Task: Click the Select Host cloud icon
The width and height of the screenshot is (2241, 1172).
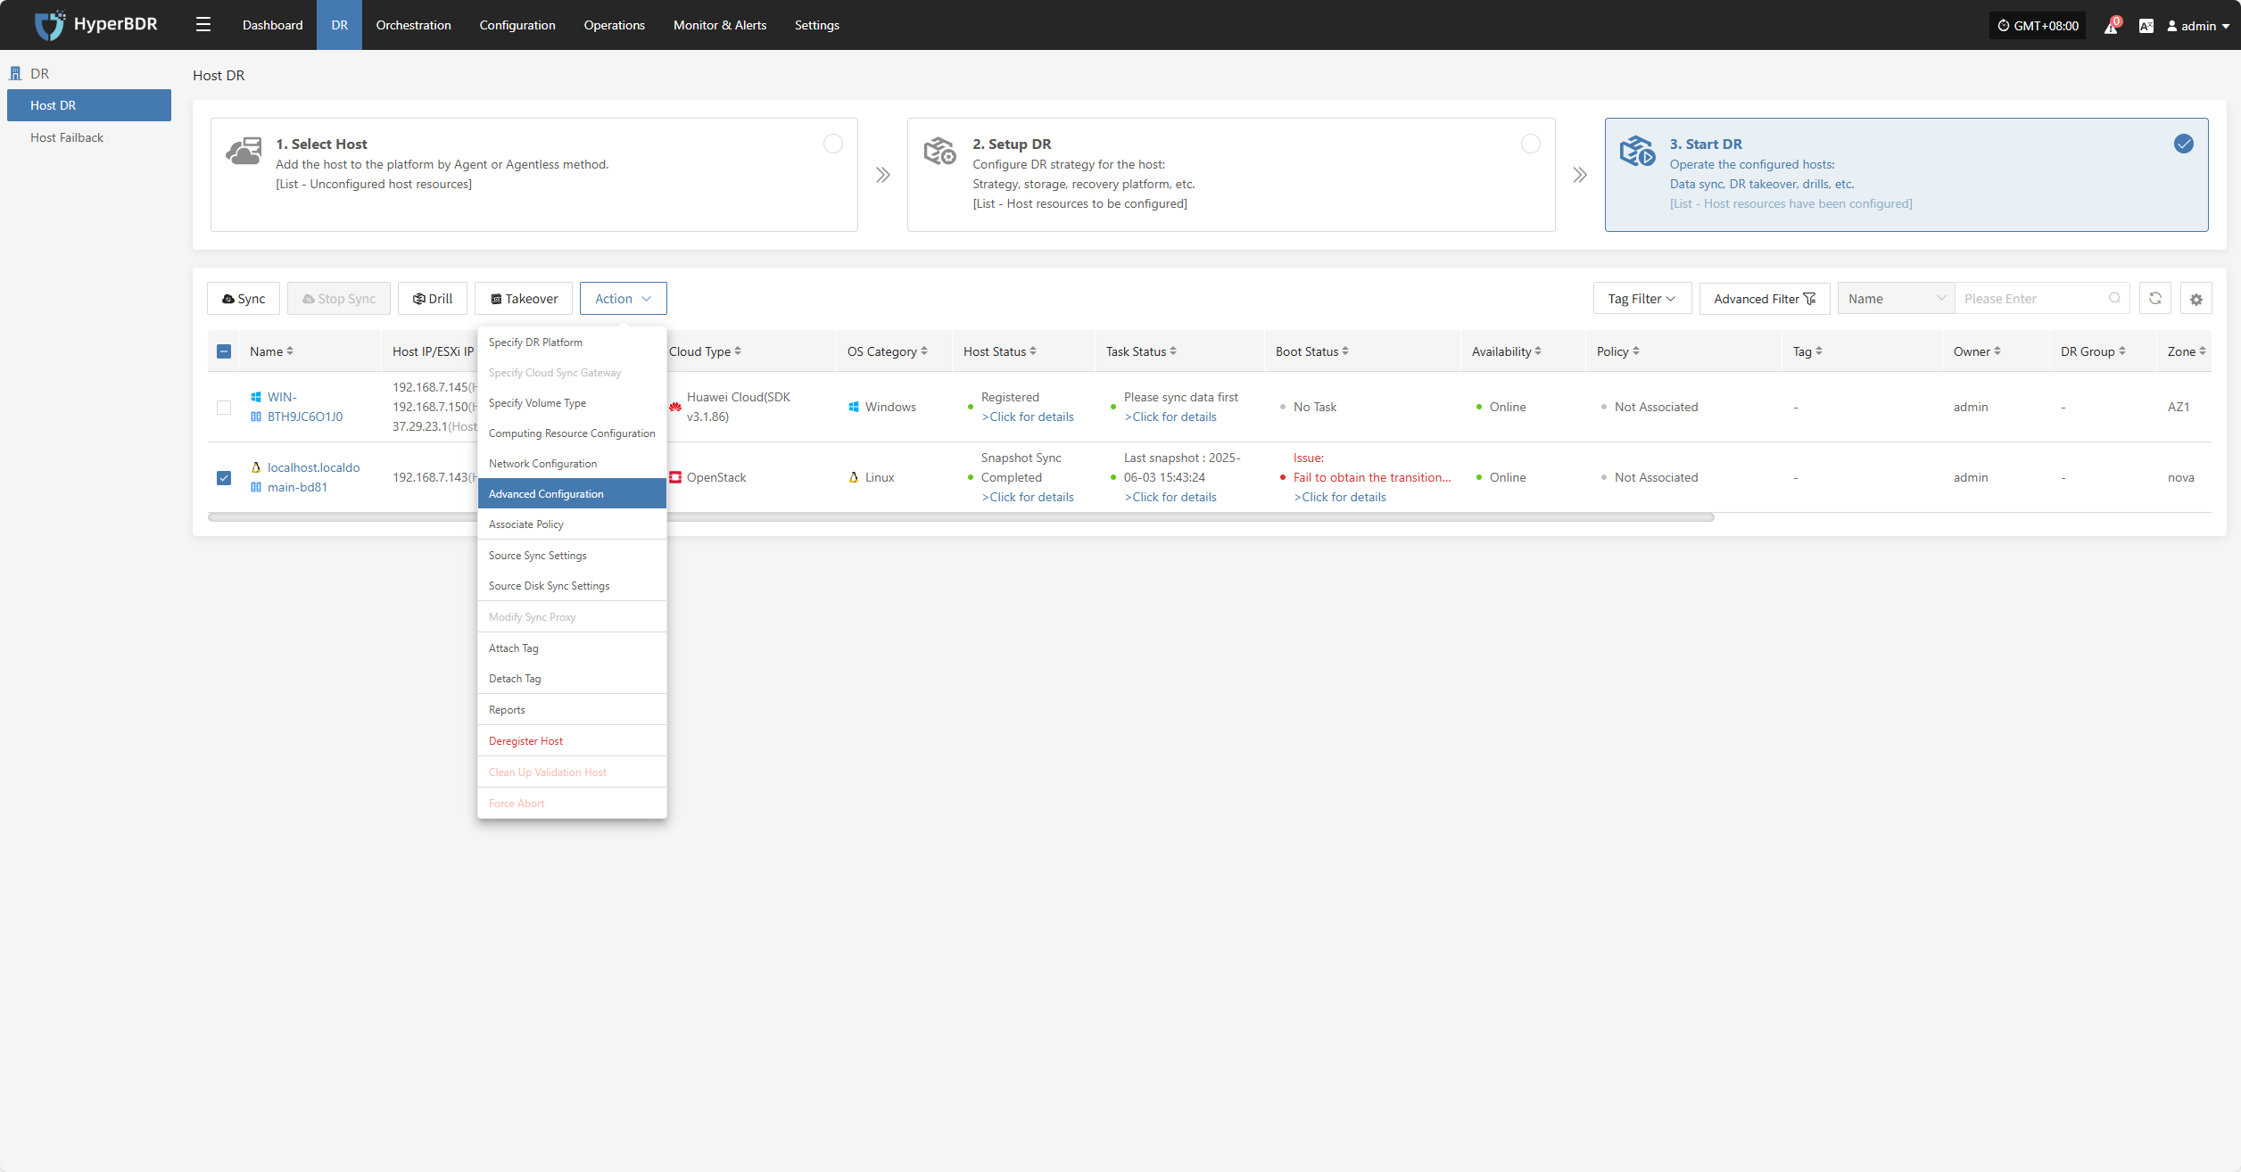Action: [244, 151]
